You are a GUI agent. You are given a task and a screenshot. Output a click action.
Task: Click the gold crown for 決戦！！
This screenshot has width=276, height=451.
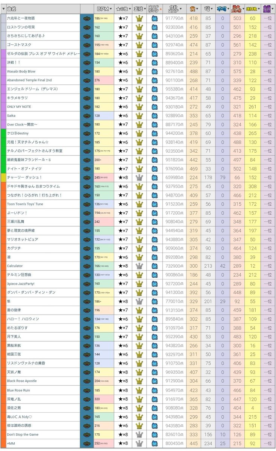pyautogui.click(x=139, y=62)
